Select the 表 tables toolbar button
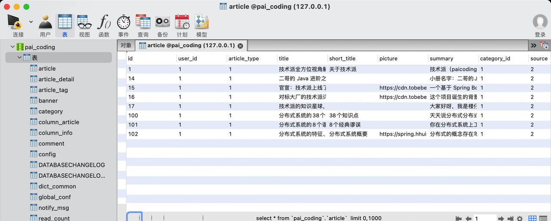Screen dimensions: 551x221 [65, 26]
